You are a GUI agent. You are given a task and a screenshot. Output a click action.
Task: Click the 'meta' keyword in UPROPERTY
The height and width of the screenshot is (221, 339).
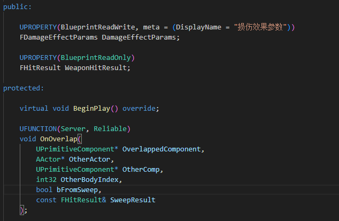point(151,27)
